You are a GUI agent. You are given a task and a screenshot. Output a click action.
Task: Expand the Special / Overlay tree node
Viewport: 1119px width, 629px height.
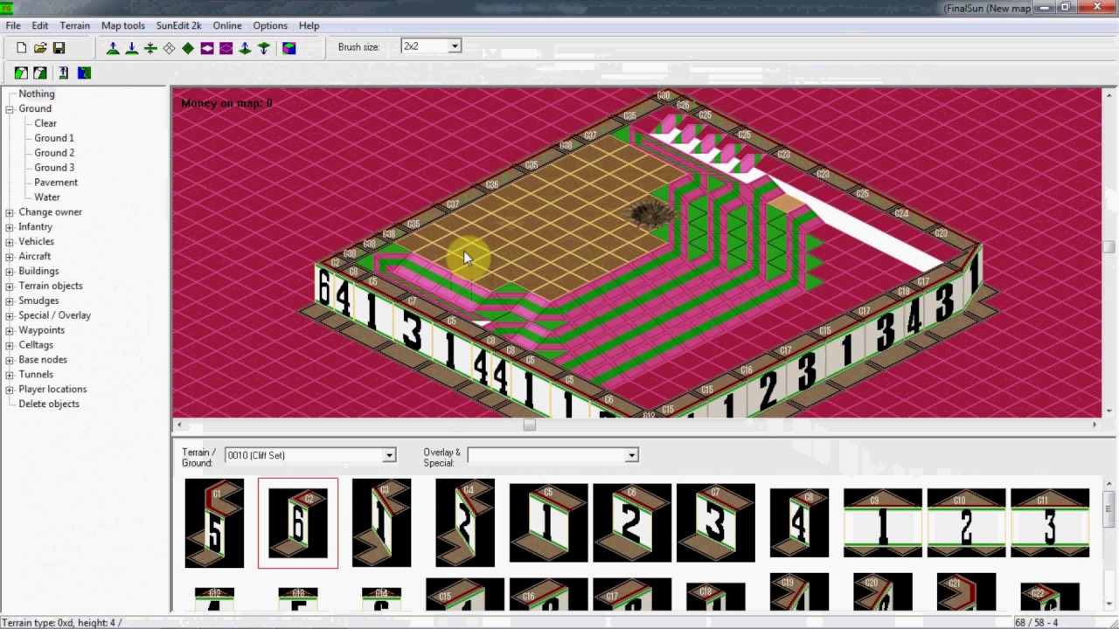coord(10,316)
